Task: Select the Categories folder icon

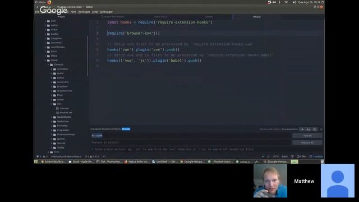Action: [x=48, y=39]
